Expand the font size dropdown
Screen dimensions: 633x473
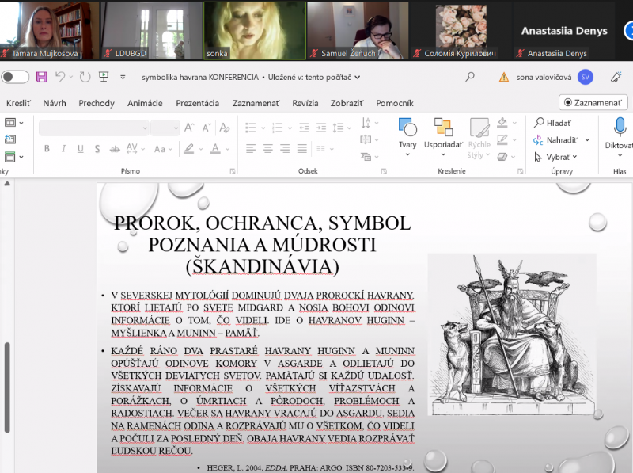[x=175, y=128]
